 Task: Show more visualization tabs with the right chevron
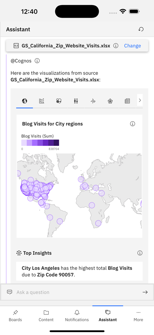tap(140, 100)
